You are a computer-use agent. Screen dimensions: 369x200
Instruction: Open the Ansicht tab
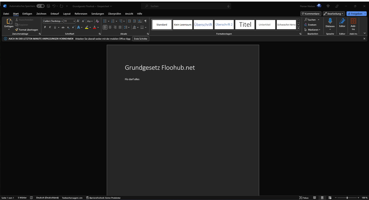coord(129,14)
